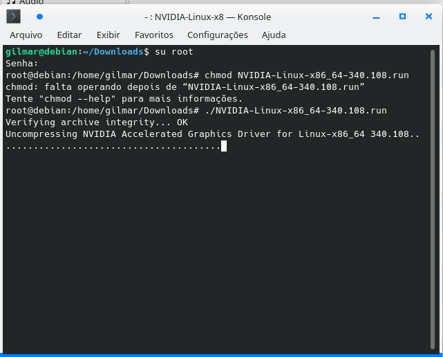Click the blue pin dot in title bar
This screenshot has width=443, height=357.
(40, 17)
